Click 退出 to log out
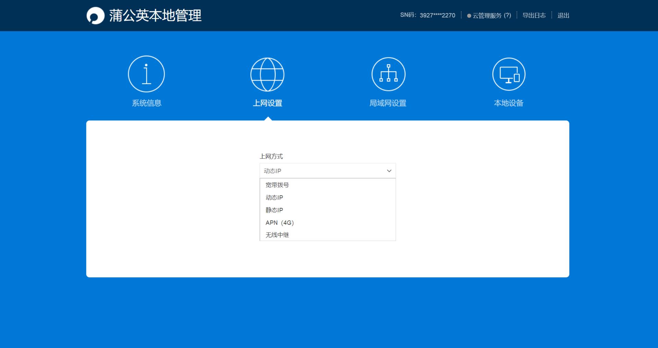This screenshot has height=348, width=658. click(x=563, y=15)
